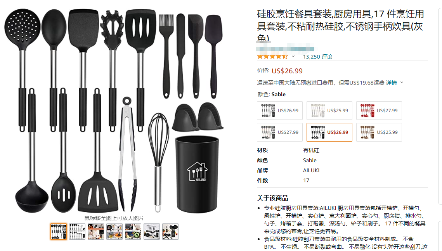
Task: Expand the rating dropdown arrow beside stars
Action: [x=293, y=56]
